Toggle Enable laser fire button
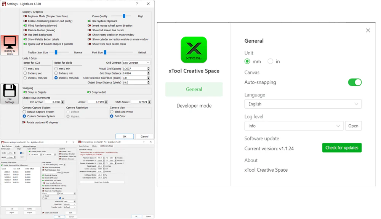Screen dimensions: 381x219 [x=43, y=180]
